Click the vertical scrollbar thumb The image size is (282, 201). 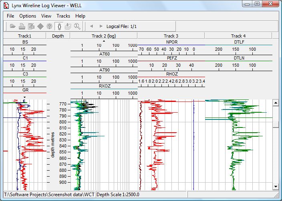point(276,124)
